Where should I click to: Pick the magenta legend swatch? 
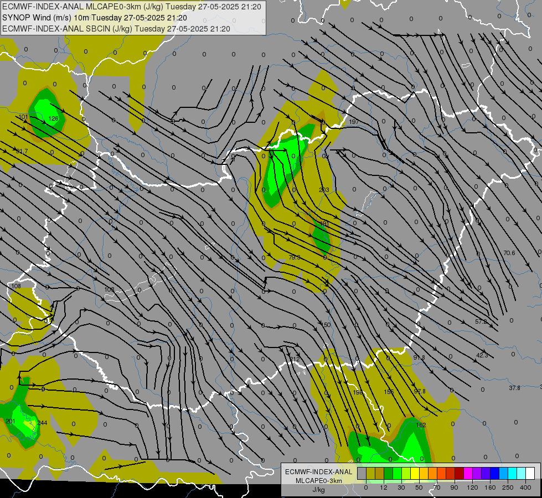pos(468,473)
